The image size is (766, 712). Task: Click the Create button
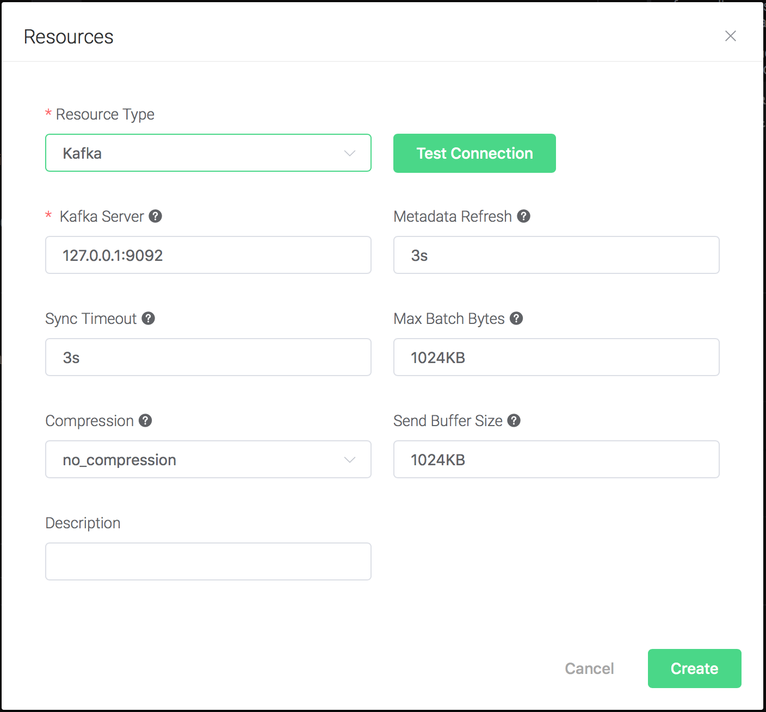[695, 669]
